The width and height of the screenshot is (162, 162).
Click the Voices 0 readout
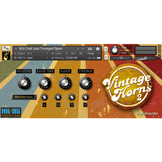coord(60,53)
